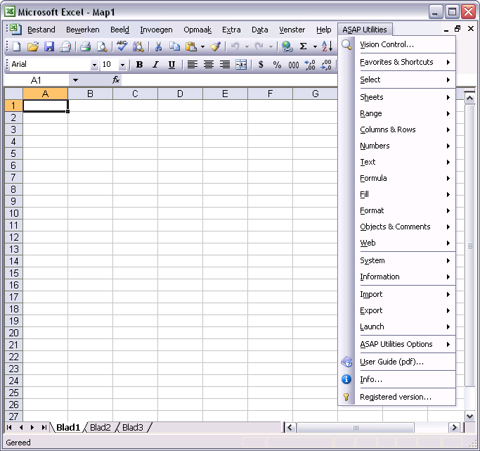480x451 pixels.
Task: Click the AutoSum sigma icon
Action: [x=303, y=46]
